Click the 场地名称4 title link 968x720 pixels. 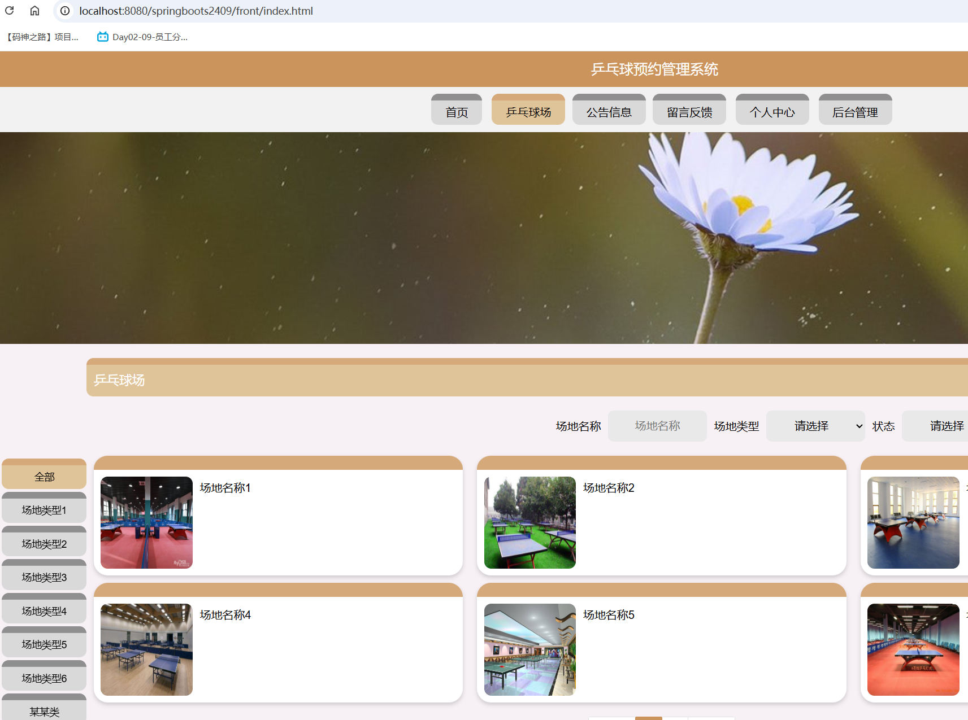coord(225,614)
